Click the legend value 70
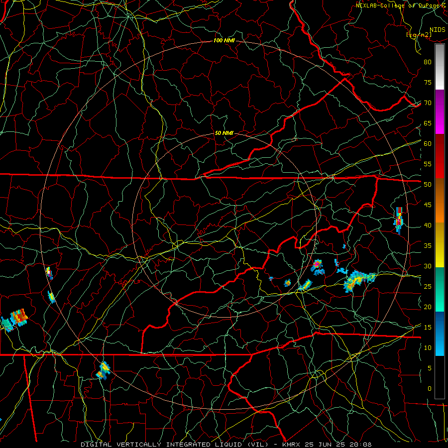The height and width of the screenshot is (448, 448). [428, 103]
